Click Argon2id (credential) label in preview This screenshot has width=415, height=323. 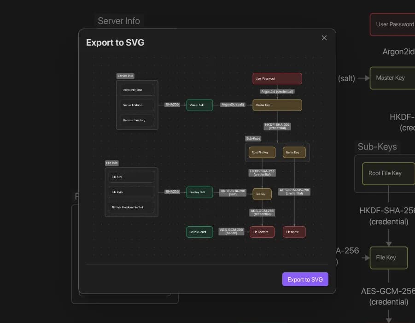coord(277,92)
